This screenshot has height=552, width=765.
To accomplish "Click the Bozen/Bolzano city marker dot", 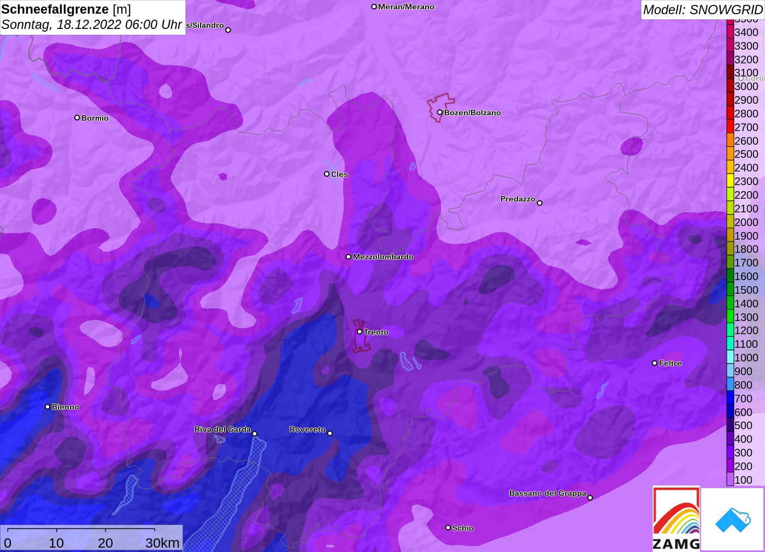I will (439, 112).
